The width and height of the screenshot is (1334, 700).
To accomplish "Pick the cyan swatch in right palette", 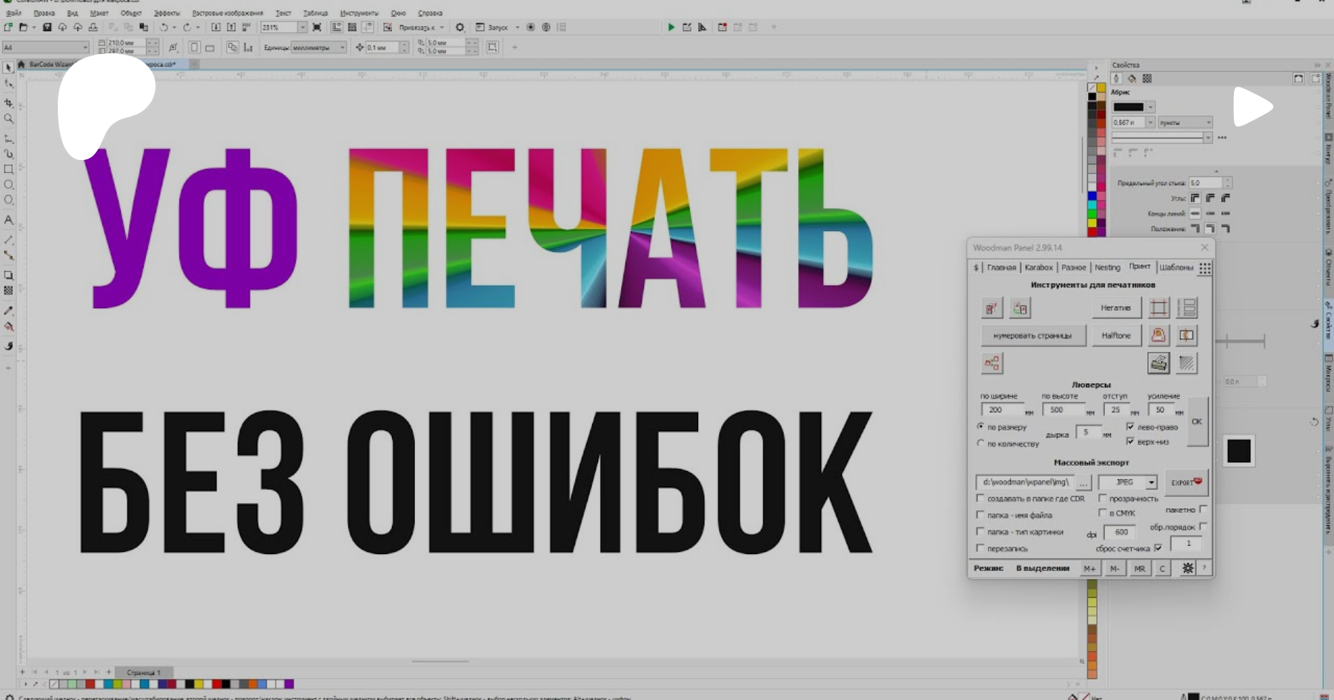I will click(1092, 204).
